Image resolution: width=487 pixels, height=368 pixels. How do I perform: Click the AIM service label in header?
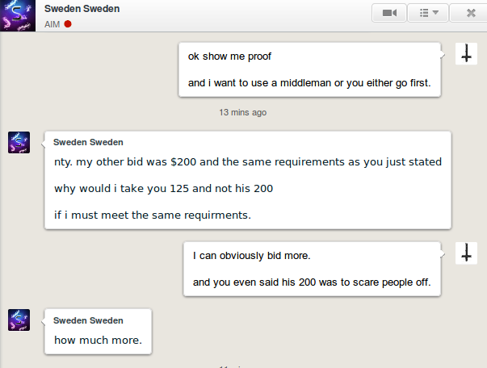[52, 24]
